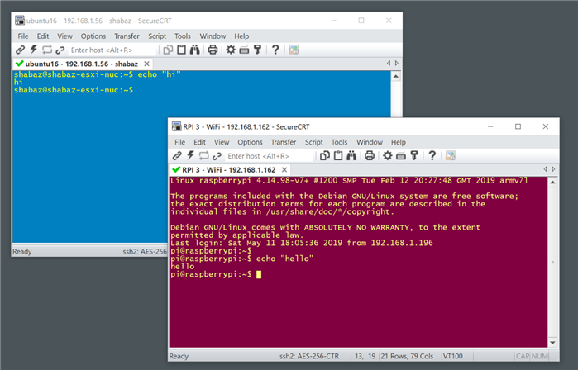Open Window menu in ubuntu16 window
The image size is (578, 370).
[x=213, y=36]
